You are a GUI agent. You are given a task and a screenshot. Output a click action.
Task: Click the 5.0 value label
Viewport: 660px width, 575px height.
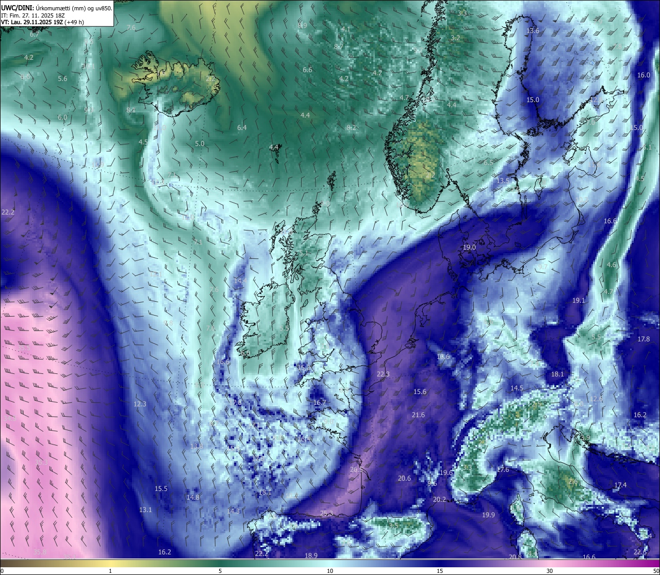pos(200,144)
